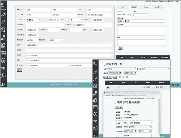Open document search icon in 架電予約一覧 window sidebar
181x138 pixels.
(95, 86)
